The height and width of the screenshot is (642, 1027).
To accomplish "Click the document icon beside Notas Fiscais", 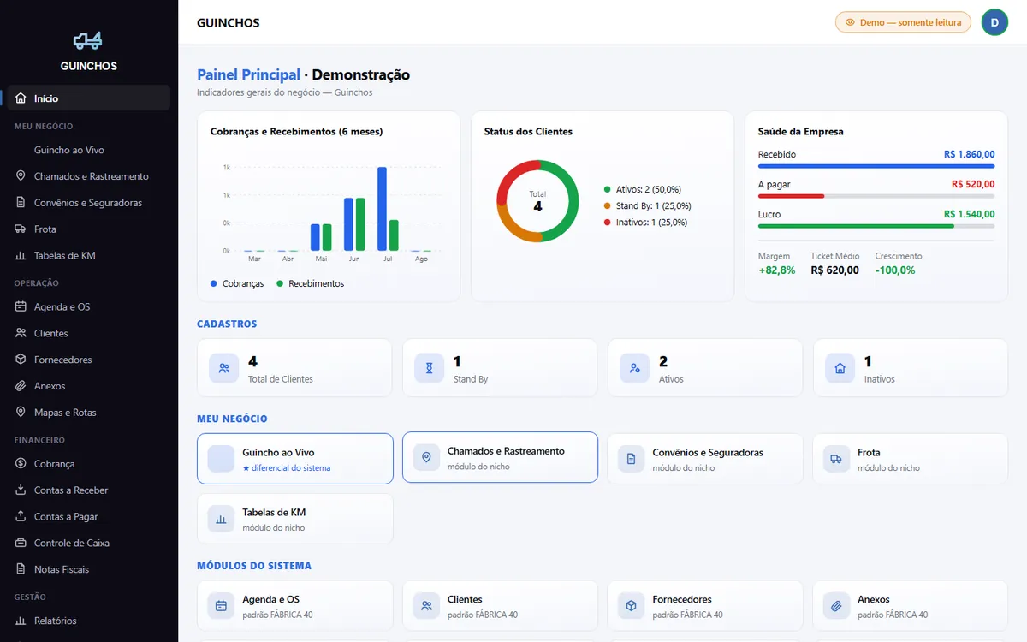I will pos(21,569).
